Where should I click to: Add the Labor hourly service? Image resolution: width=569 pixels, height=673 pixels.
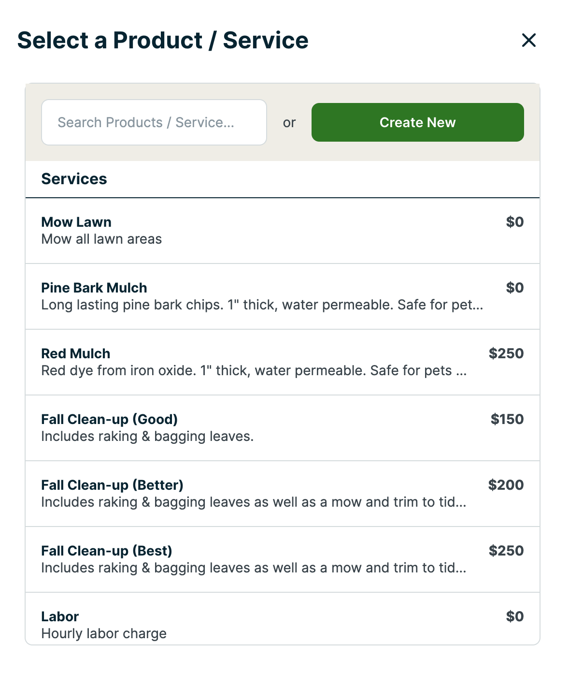pos(60,617)
